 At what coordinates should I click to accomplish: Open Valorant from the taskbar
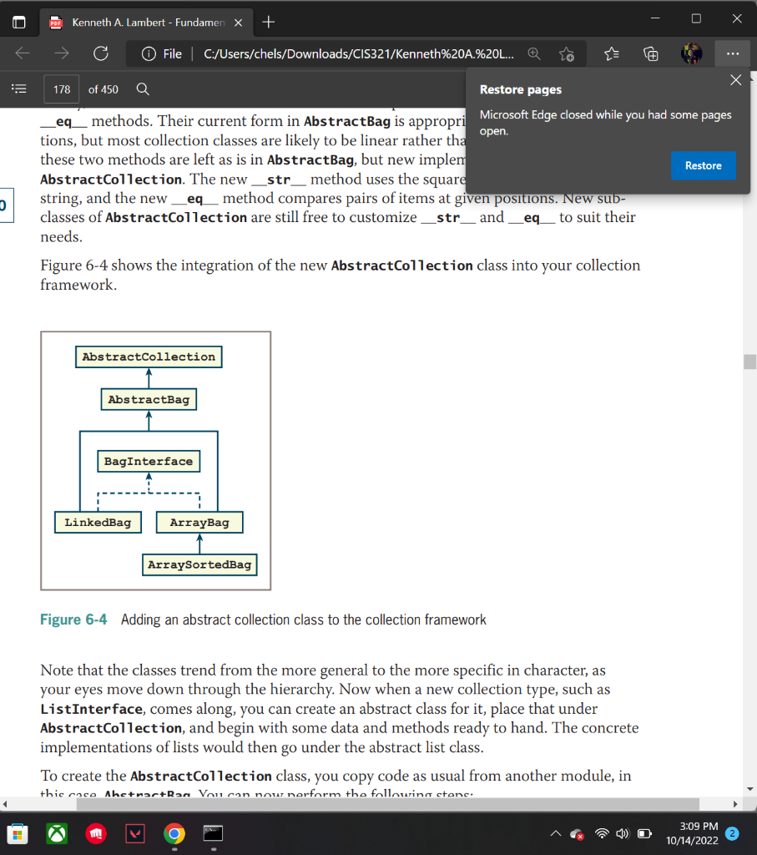134,834
